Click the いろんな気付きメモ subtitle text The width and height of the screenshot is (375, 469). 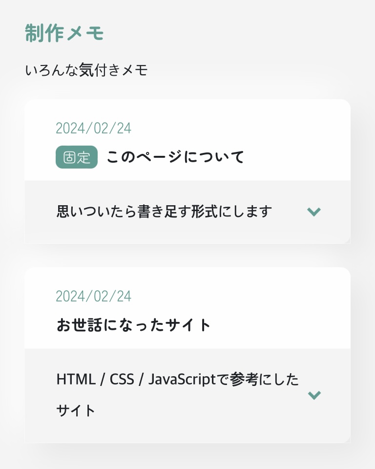86,71
